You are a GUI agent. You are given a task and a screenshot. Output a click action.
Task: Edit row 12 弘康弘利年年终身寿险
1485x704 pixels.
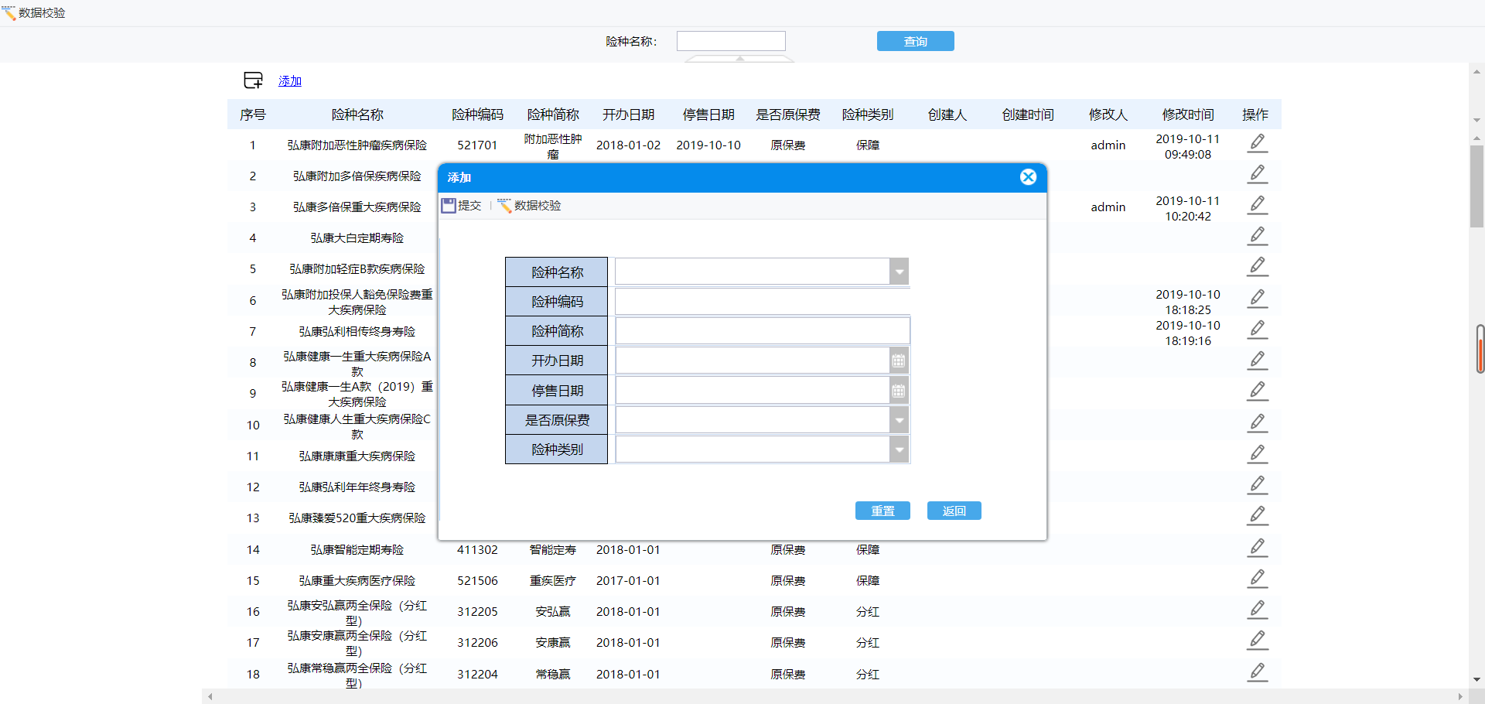pos(1258,486)
